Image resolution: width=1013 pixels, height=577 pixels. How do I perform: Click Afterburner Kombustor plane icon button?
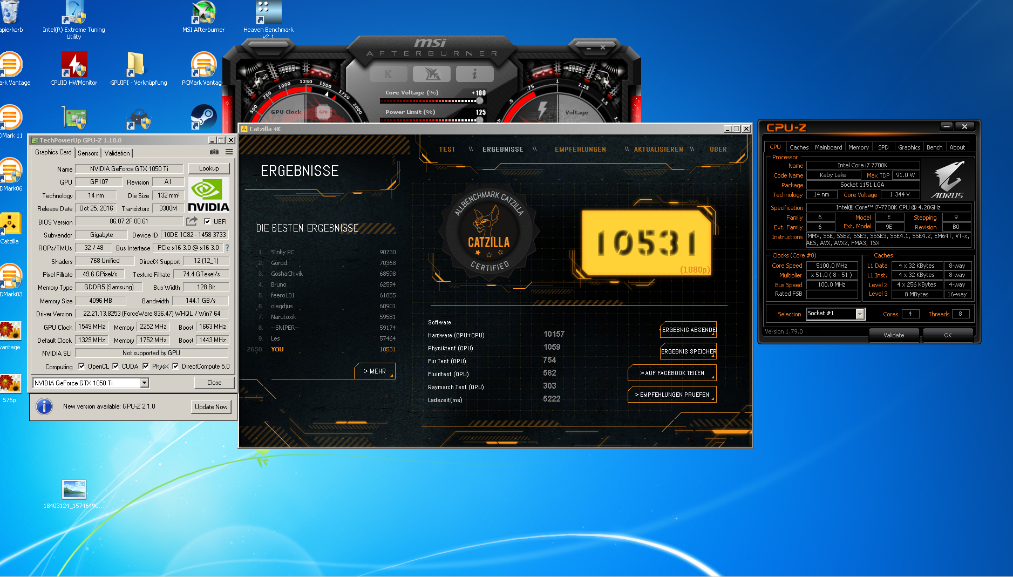[431, 74]
